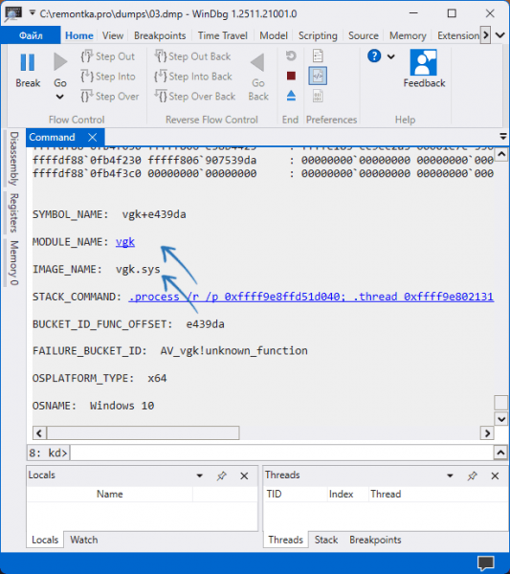
Task: Click the Settings document icon in Preferences
Action: (318, 56)
